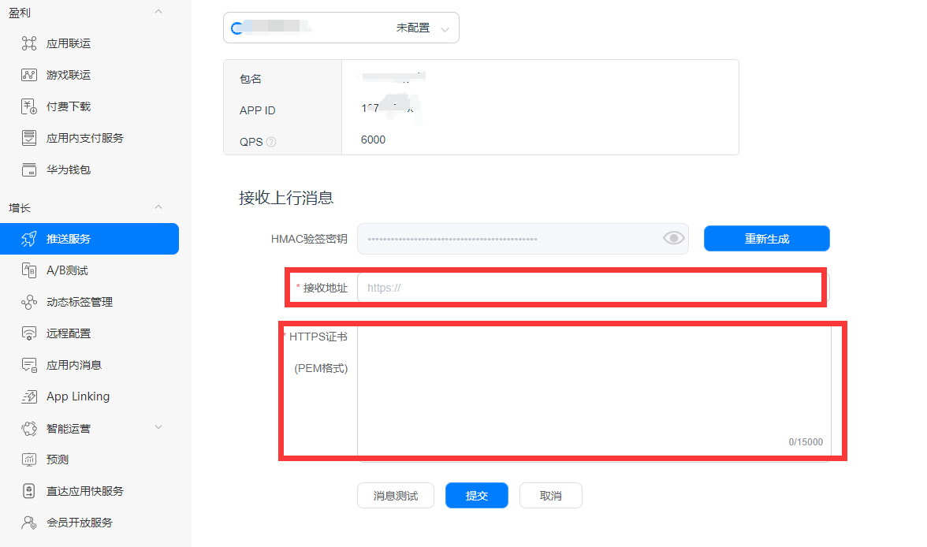
Task: Open 应用内消息 menu item
Action: 74,365
